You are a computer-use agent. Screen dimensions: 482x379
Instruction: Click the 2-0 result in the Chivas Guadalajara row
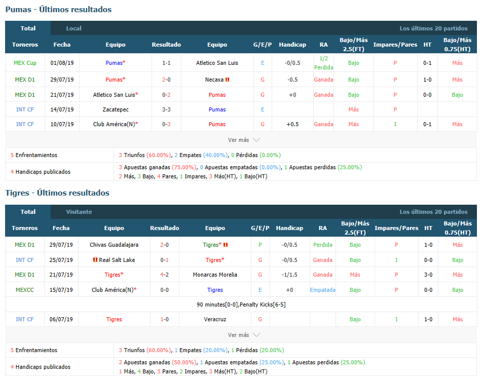point(164,245)
